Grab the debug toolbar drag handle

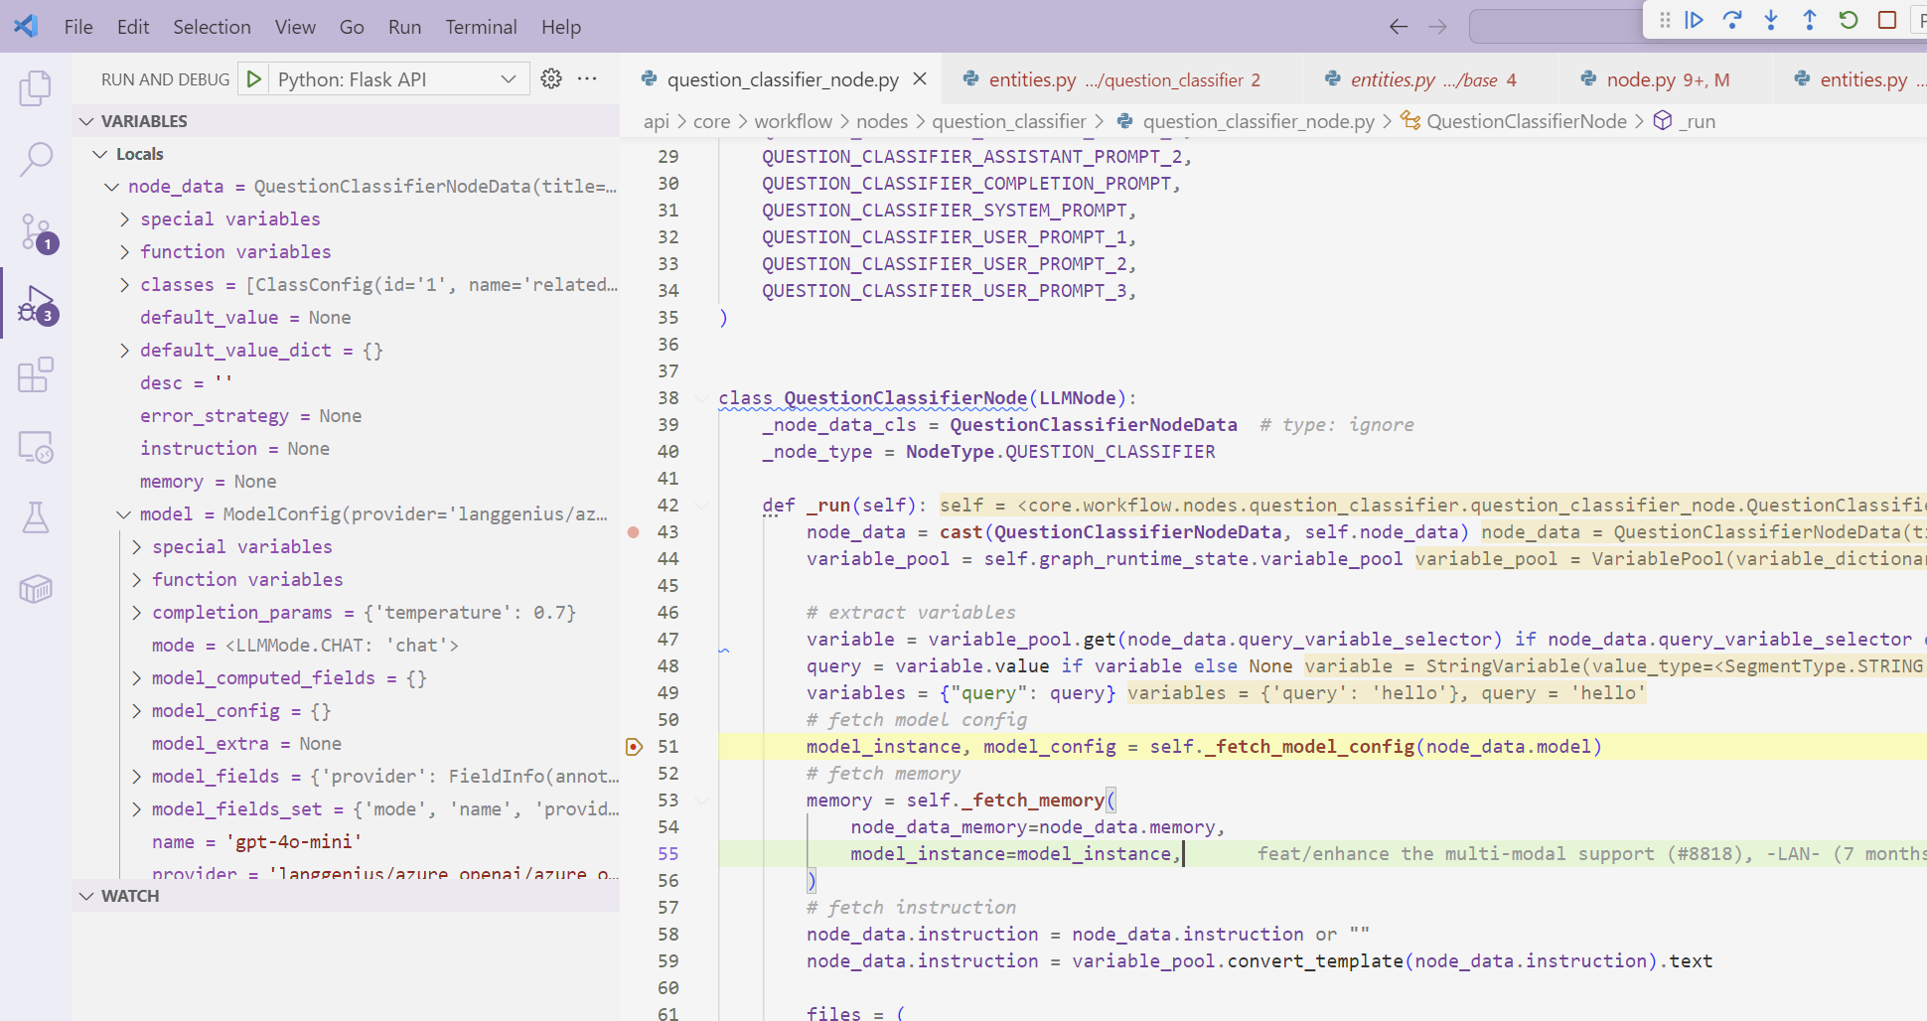point(1665,20)
